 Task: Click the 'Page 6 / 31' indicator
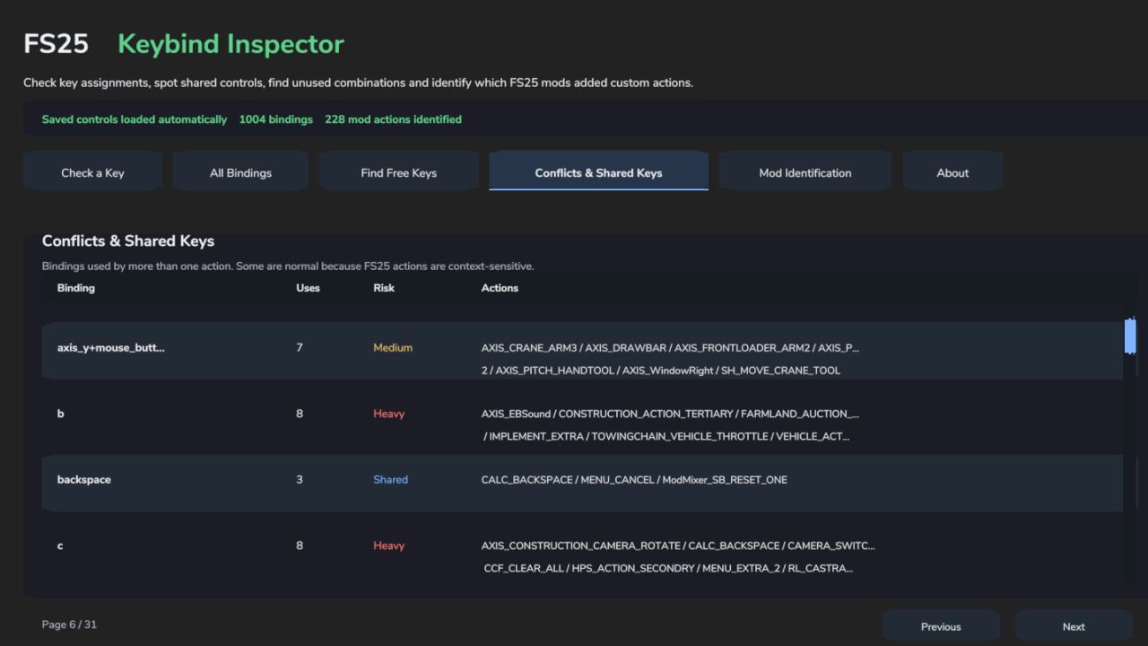[69, 624]
